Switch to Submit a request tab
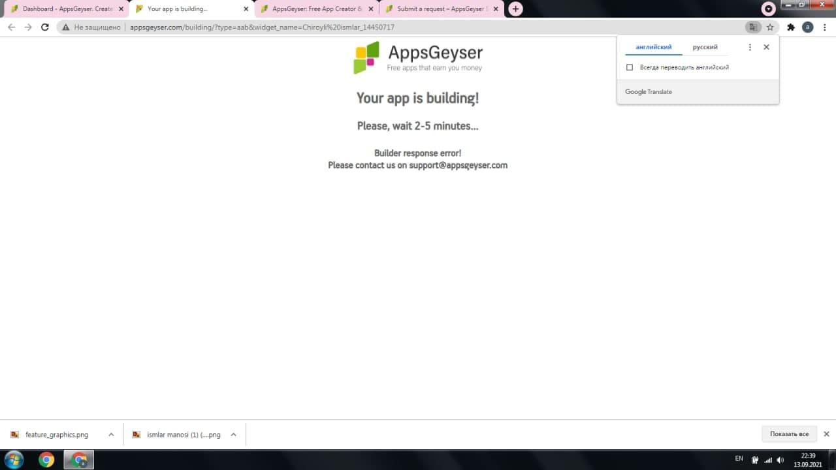 [x=442, y=9]
